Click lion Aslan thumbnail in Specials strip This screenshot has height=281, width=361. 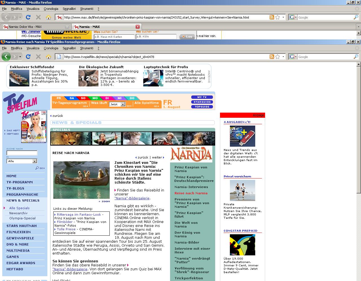[x=71, y=138]
